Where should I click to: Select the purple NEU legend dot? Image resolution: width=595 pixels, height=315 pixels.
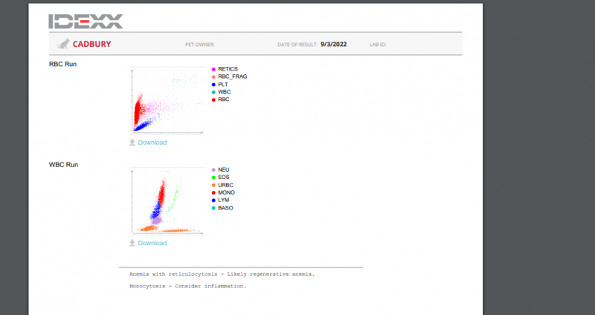pos(213,169)
